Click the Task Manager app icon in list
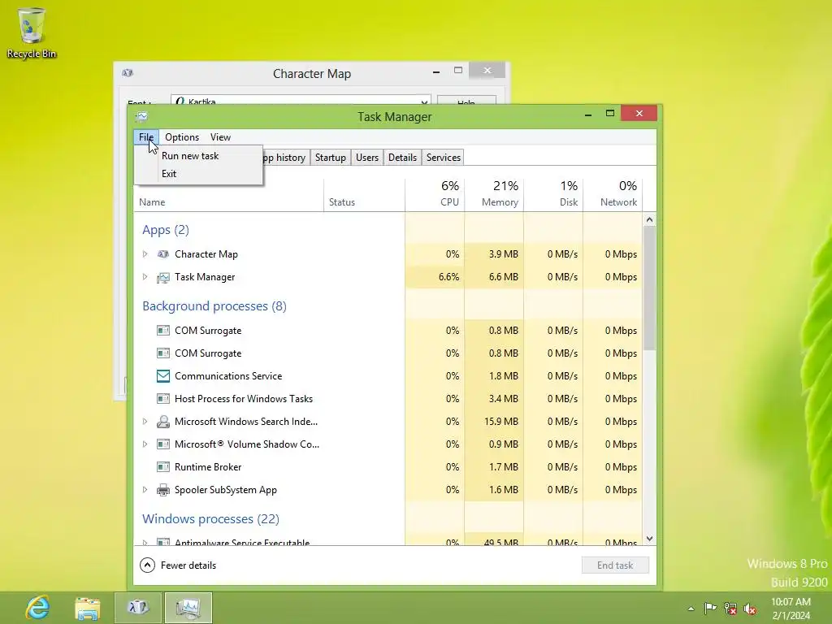Screen dimensions: 832x624 (x=162, y=277)
